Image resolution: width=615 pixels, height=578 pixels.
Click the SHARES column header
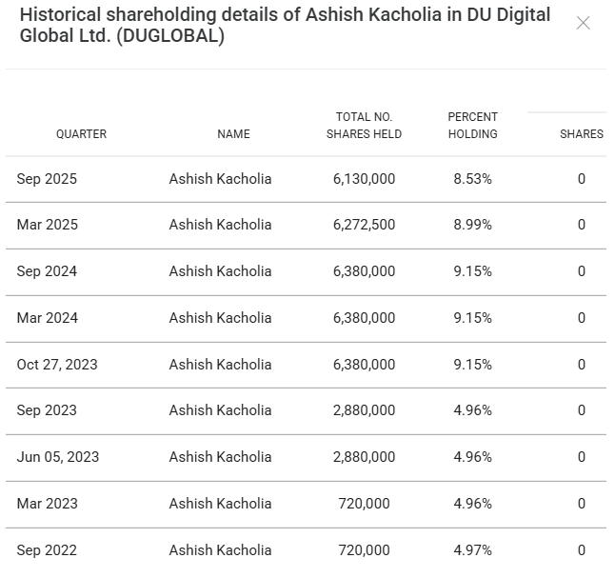coord(581,134)
